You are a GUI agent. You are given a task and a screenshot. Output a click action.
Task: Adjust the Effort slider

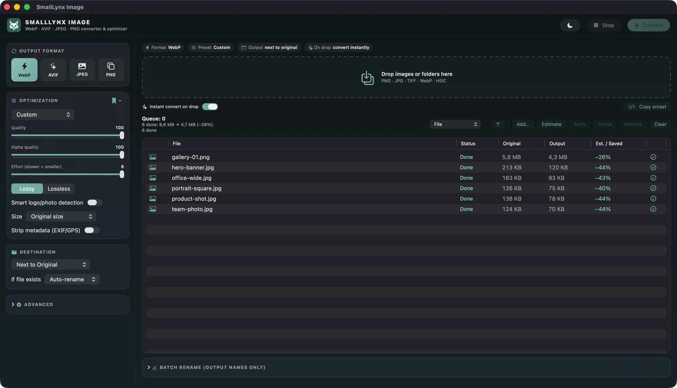(68, 174)
